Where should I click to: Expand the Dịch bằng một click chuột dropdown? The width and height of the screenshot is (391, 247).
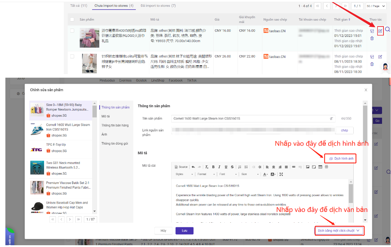click(x=339, y=231)
